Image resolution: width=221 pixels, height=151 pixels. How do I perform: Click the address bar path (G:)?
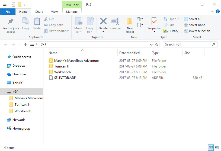(43, 44)
